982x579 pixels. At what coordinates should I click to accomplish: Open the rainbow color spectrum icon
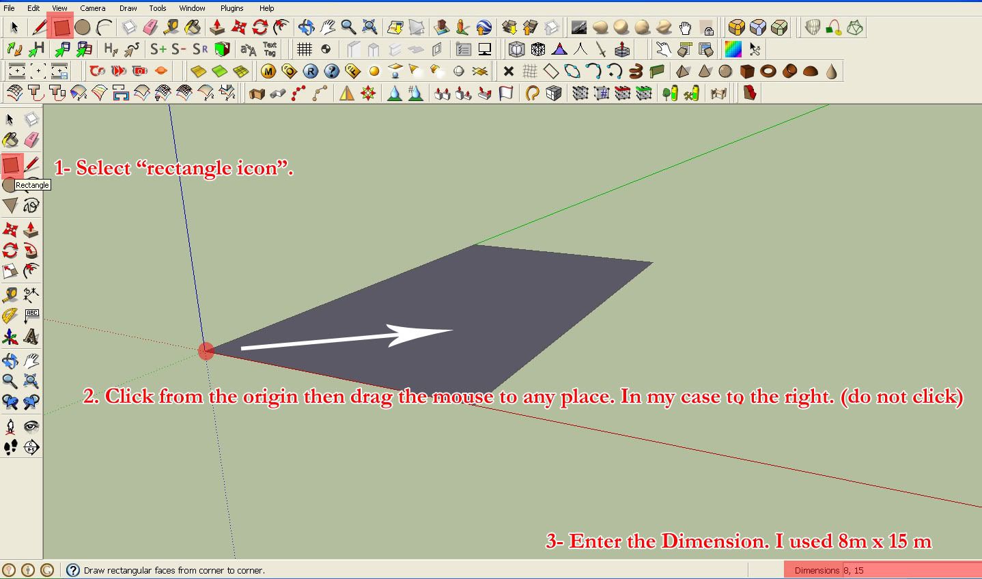pos(733,49)
